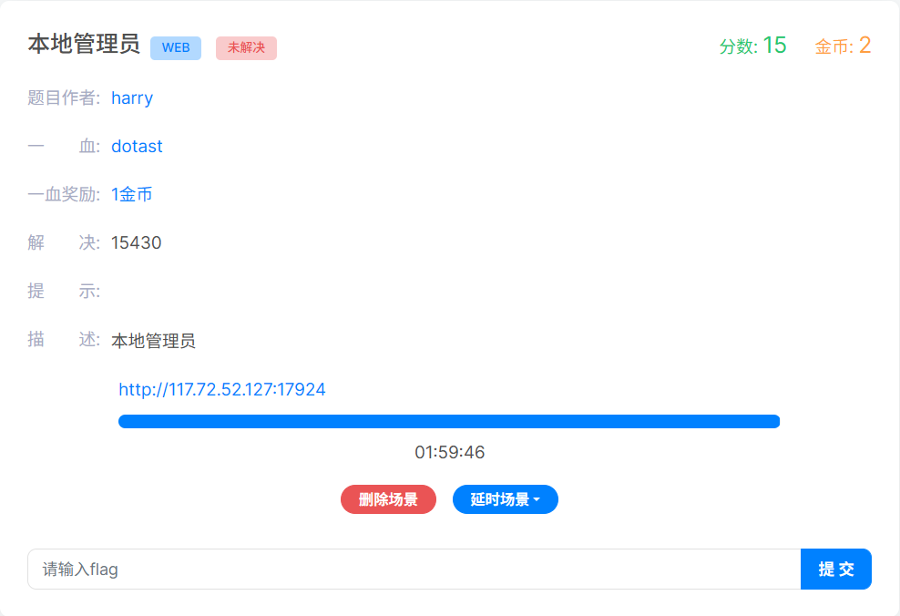The image size is (900, 616).
Task: Click the description text after 描述
Action: coord(153,341)
